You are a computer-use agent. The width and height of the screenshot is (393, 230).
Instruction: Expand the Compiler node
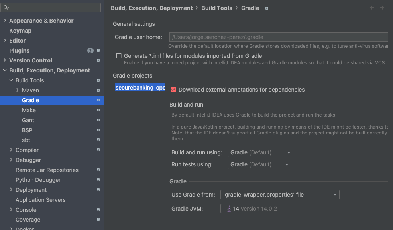(x=11, y=150)
